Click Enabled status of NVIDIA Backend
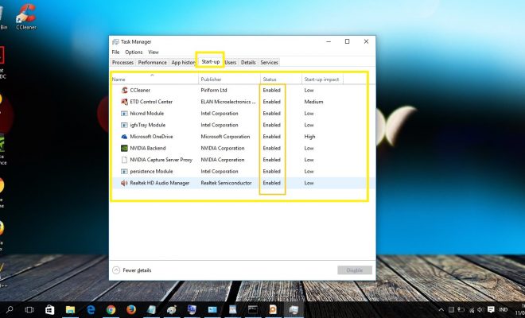 tap(271, 148)
